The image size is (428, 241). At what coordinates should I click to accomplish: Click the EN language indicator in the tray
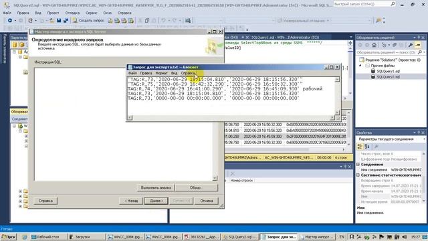point(342,237)
